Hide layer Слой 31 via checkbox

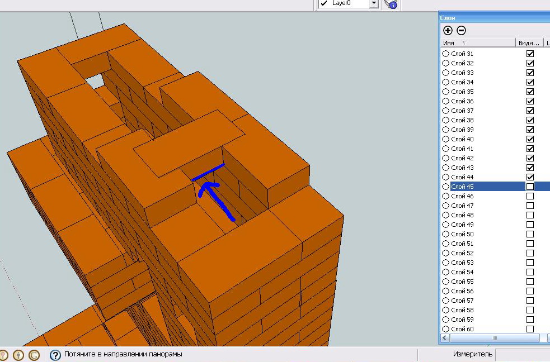[530, 54]
